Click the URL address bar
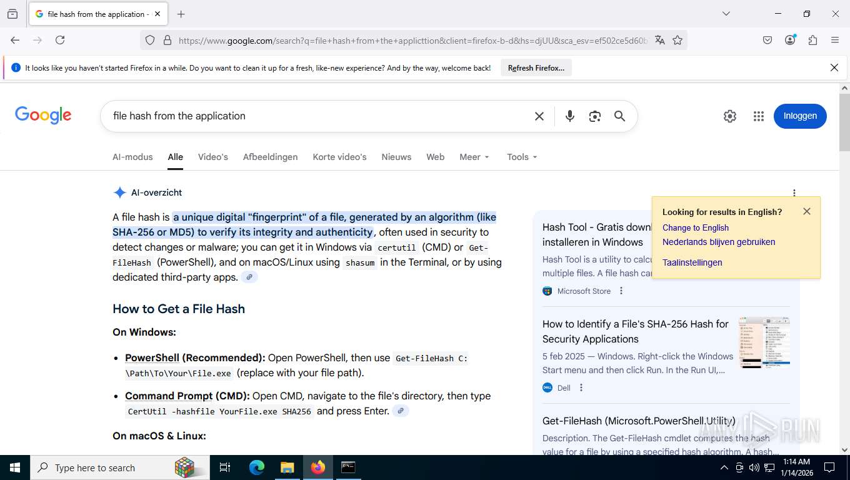The width and height of the screenshot is (850, 480). tap(412, 40)
